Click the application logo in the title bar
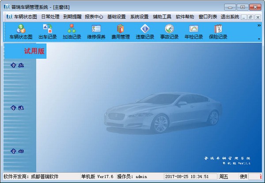The height and width of the screenshot is (183, 265). pos(7,7)
